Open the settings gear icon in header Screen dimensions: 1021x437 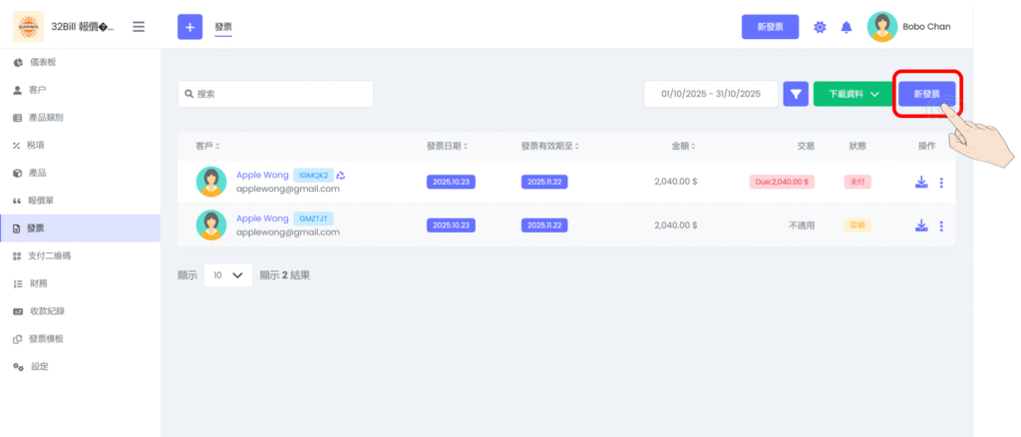pyautogui.click(x=820, y=27)
